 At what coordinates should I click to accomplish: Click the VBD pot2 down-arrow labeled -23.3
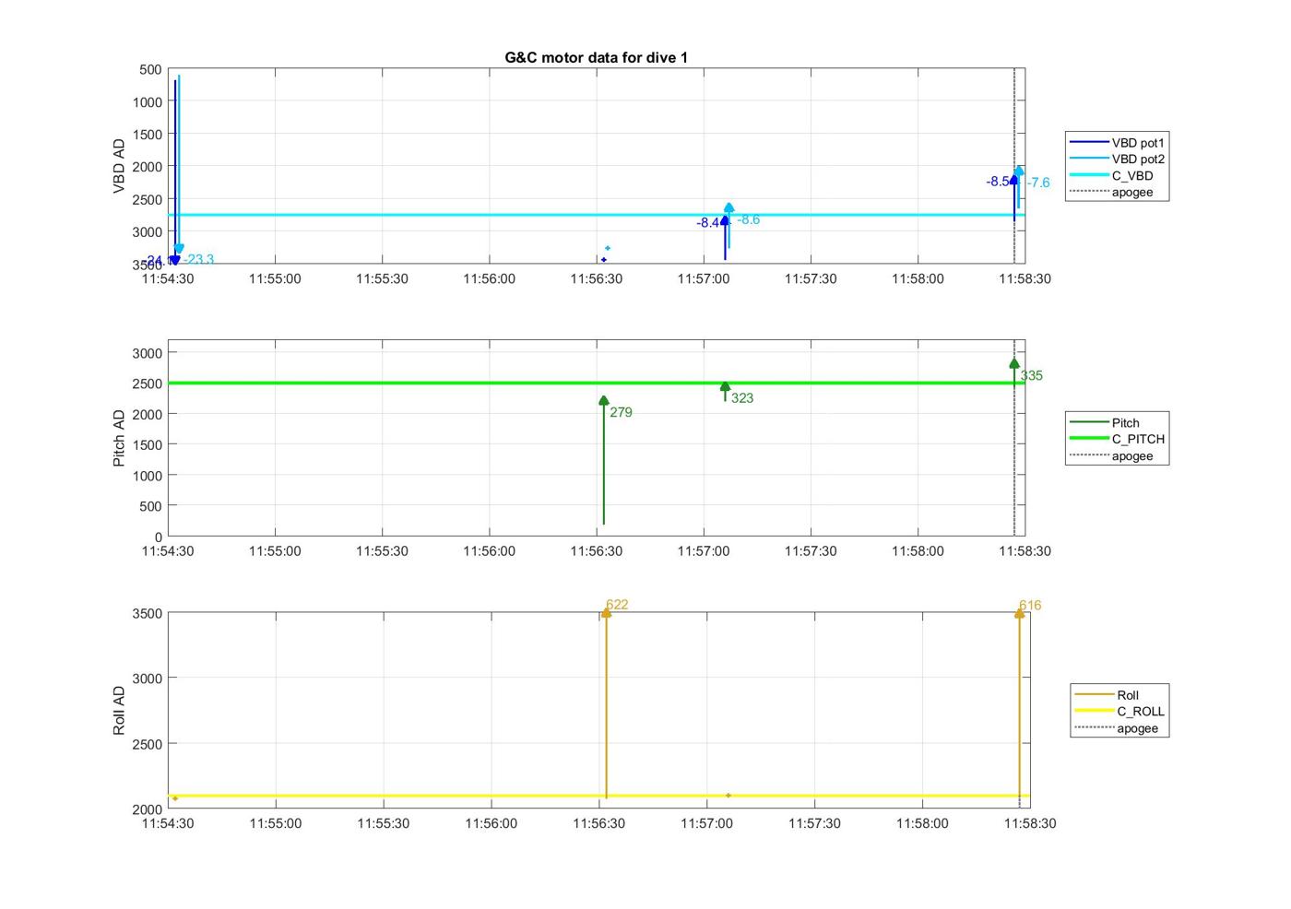(179, 248)
